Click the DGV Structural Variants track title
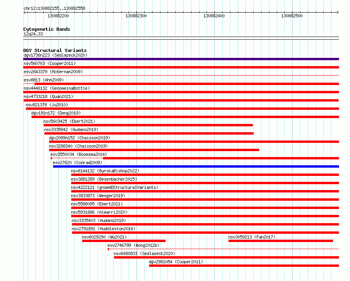The image size is (350, 281). [x=55, y=50]
